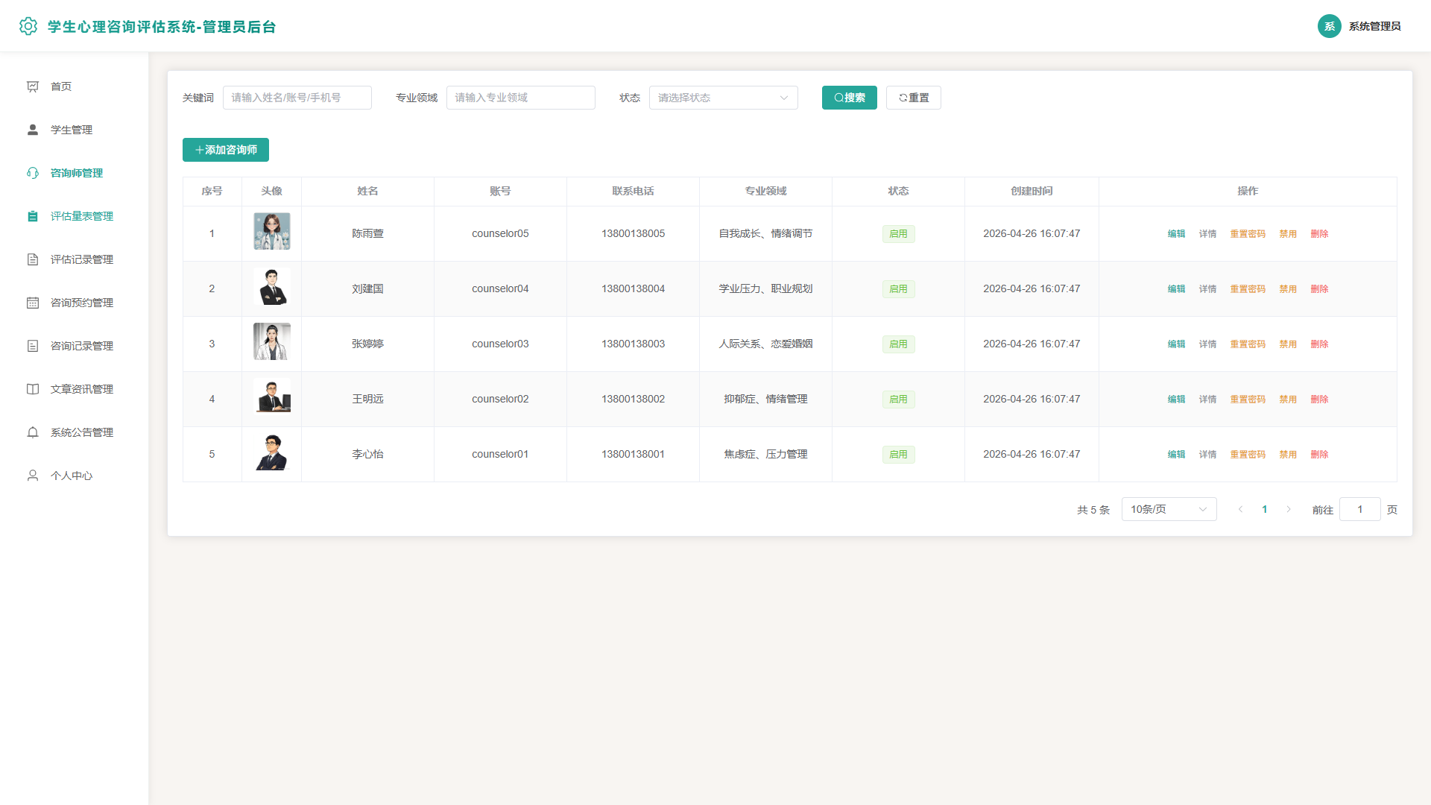Open 咨询记录管理 menu item
The width and height of the screenshot is (1431, 805).
(x=82, y=346)
